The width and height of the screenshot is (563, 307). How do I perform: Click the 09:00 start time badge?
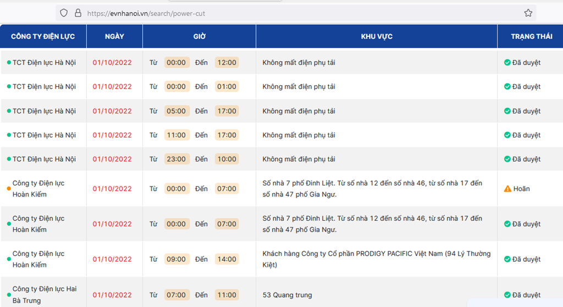[176, 259]
